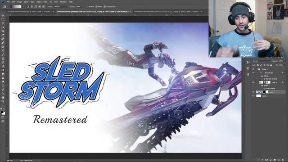Select the Crop tool
The width and height of the screenshot is (288, 162).
click(3, 31)
